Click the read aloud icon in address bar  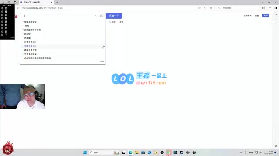[205, 8]
